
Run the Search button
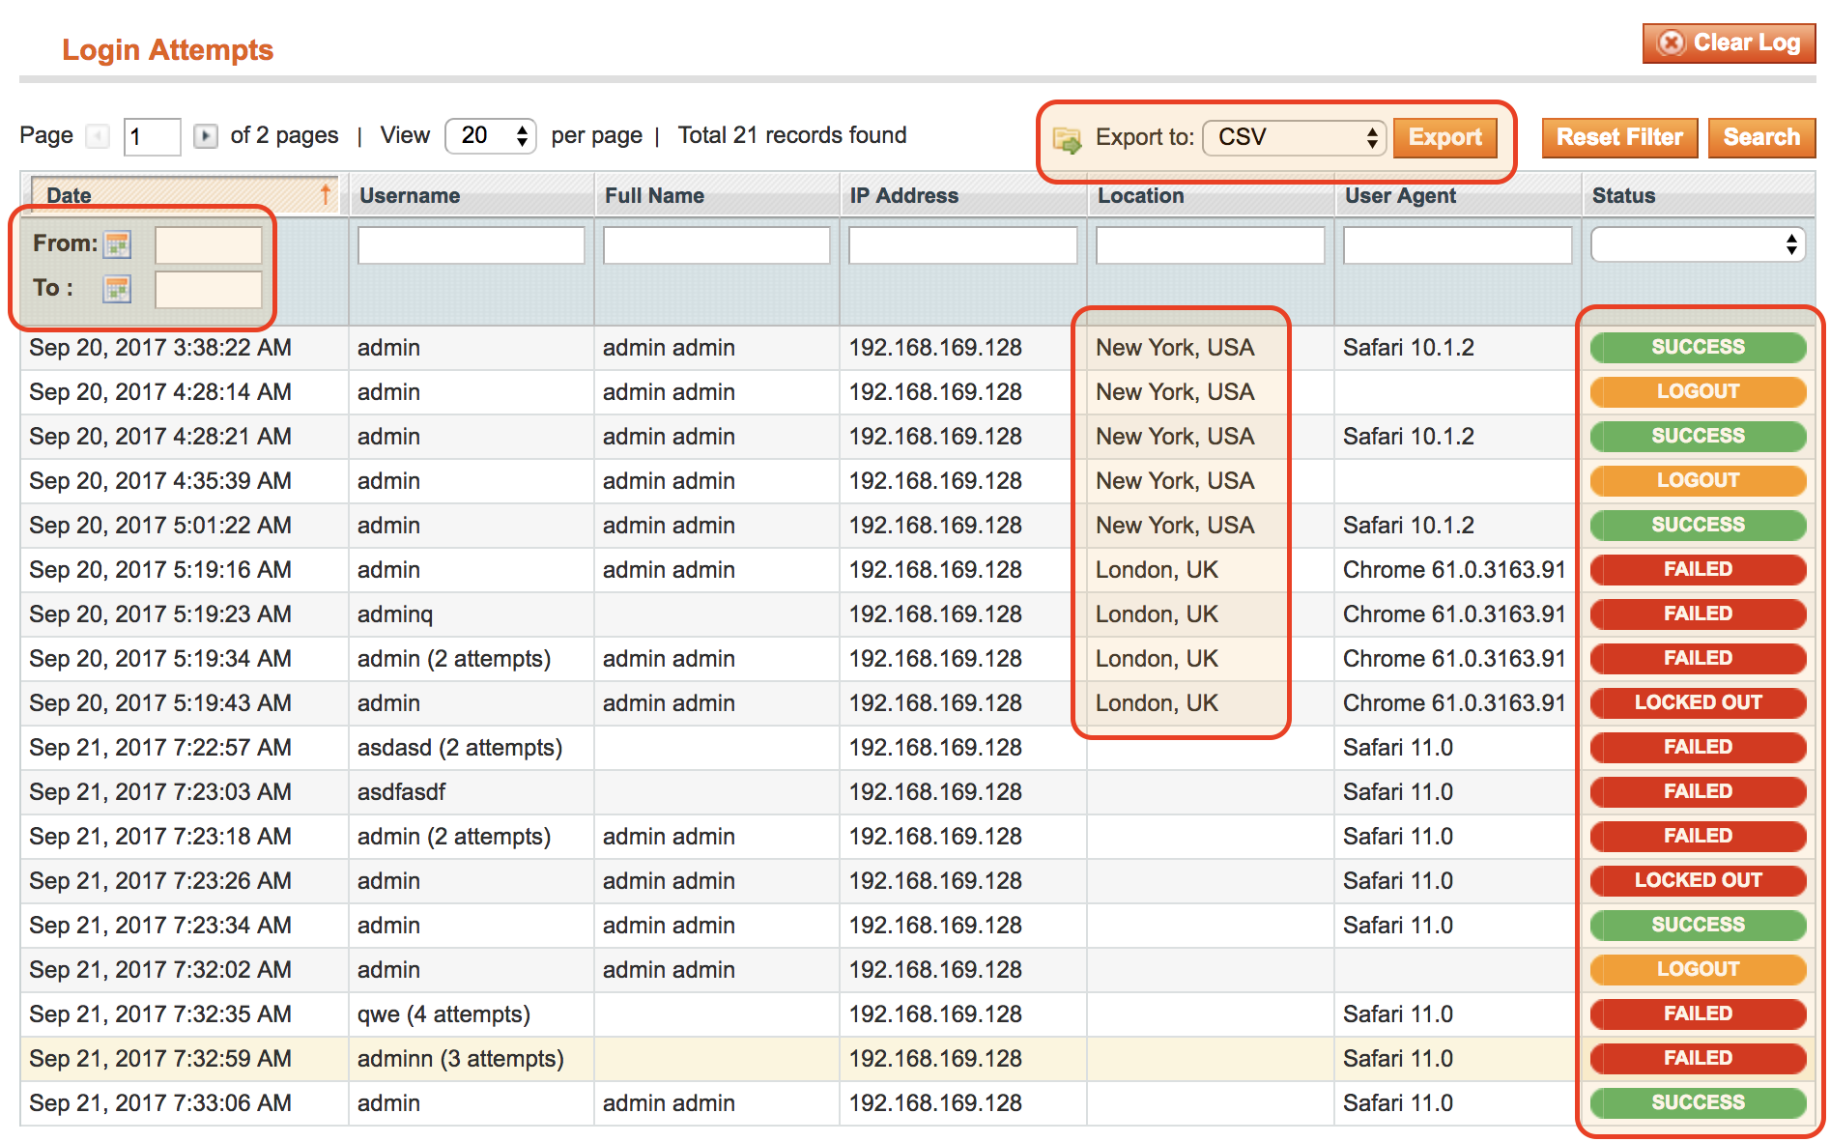coord(1760,137)
